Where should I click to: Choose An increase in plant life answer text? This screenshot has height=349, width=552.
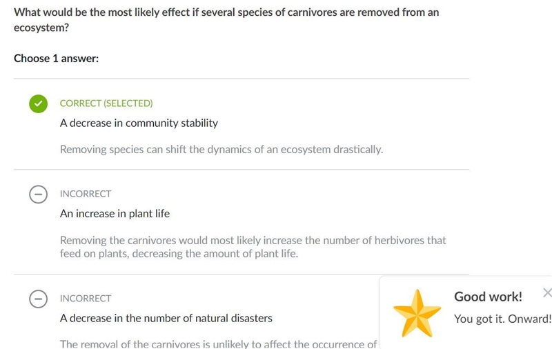coord(115,214)
